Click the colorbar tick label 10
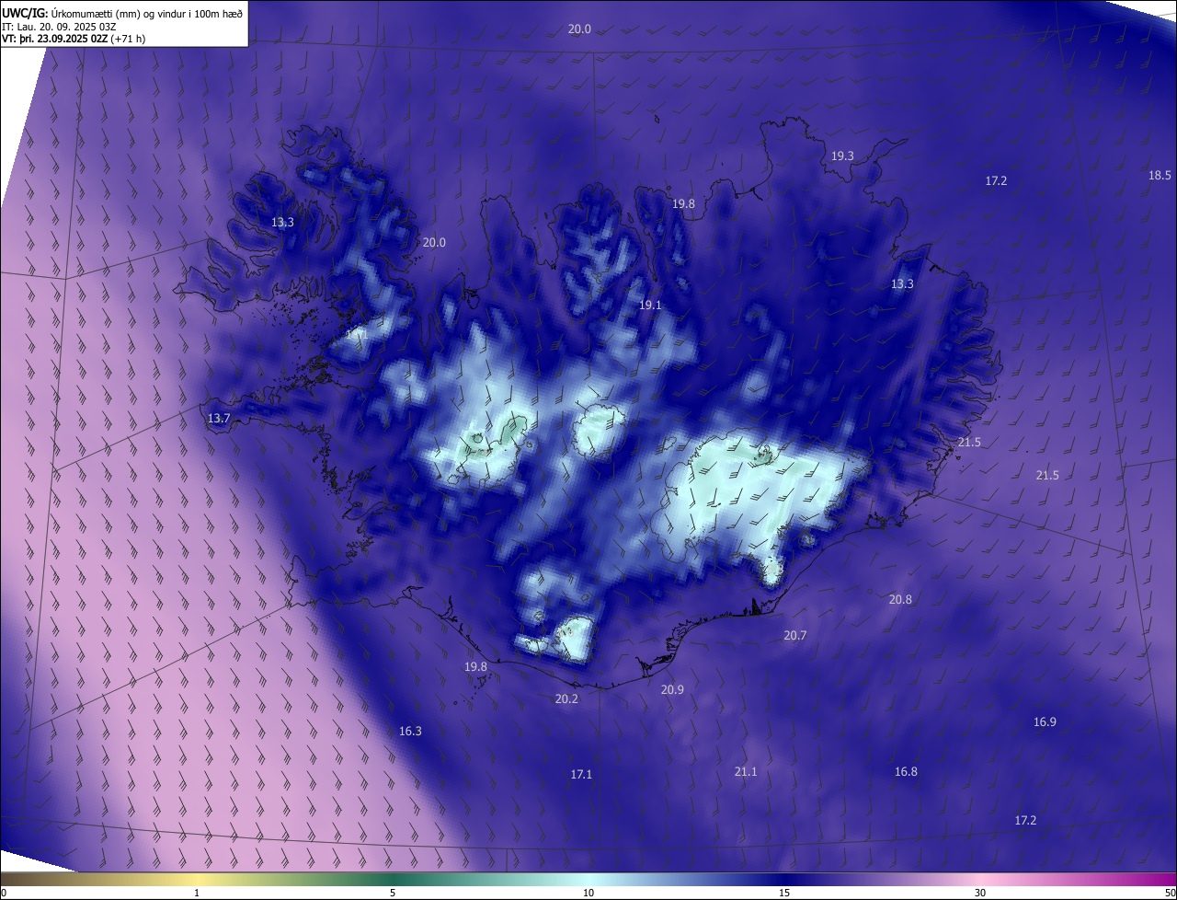This screenshot has width=1177, height=900. [x=588, y=894]
